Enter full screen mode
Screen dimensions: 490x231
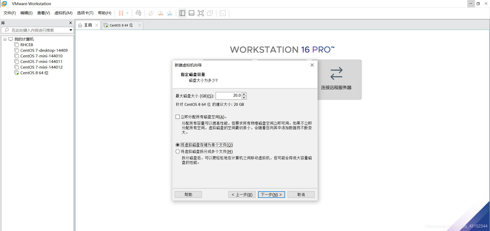click(x=201, y=13)
